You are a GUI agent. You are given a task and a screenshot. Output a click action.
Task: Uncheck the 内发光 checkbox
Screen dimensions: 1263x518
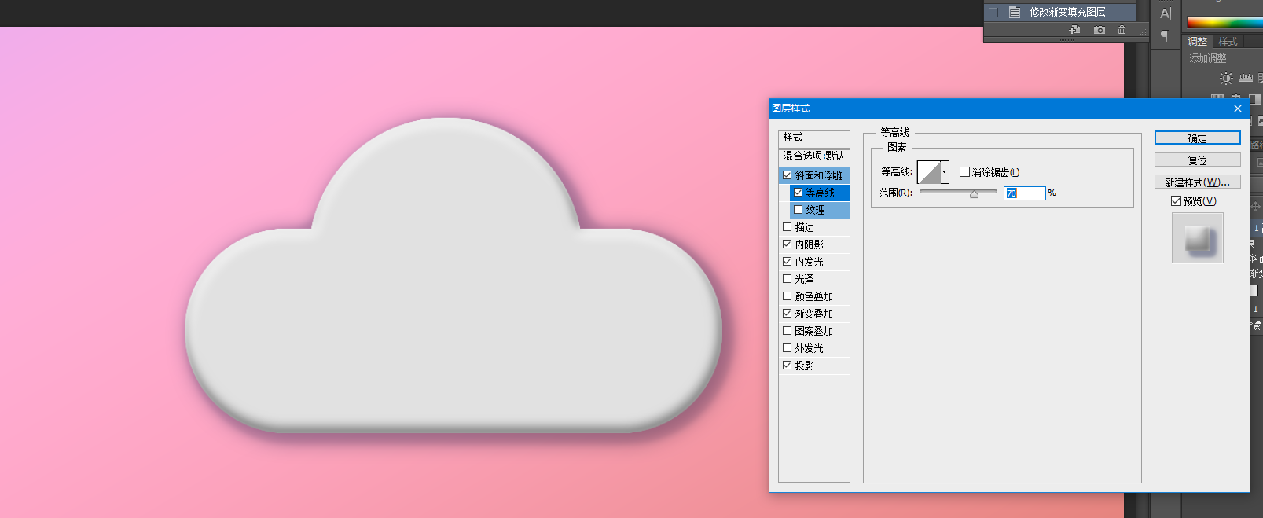click(788, 262)
